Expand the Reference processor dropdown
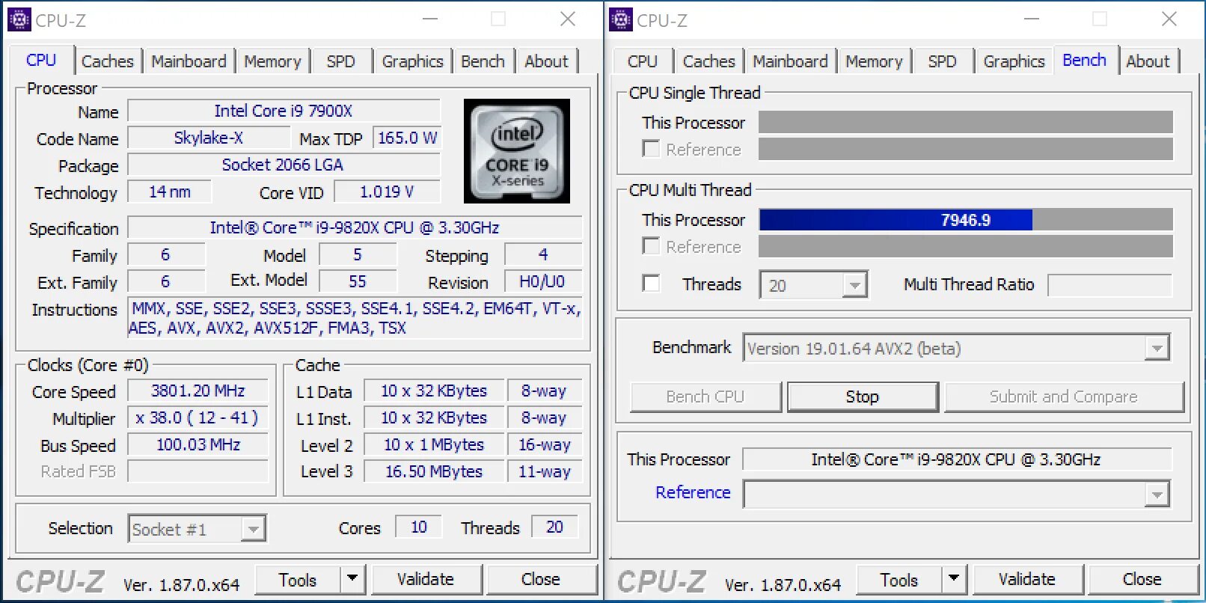 [x=1157, y=494]
